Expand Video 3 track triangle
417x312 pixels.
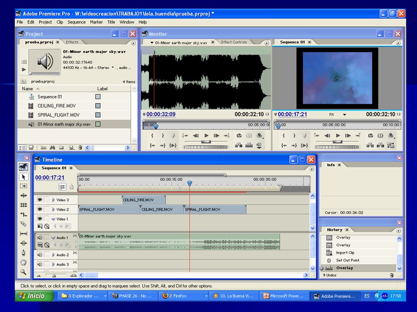53,200
